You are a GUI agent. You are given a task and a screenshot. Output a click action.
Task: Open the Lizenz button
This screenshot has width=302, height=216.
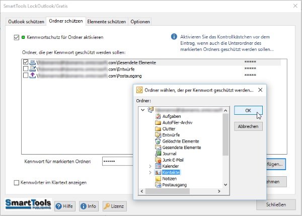click(114, 206)
